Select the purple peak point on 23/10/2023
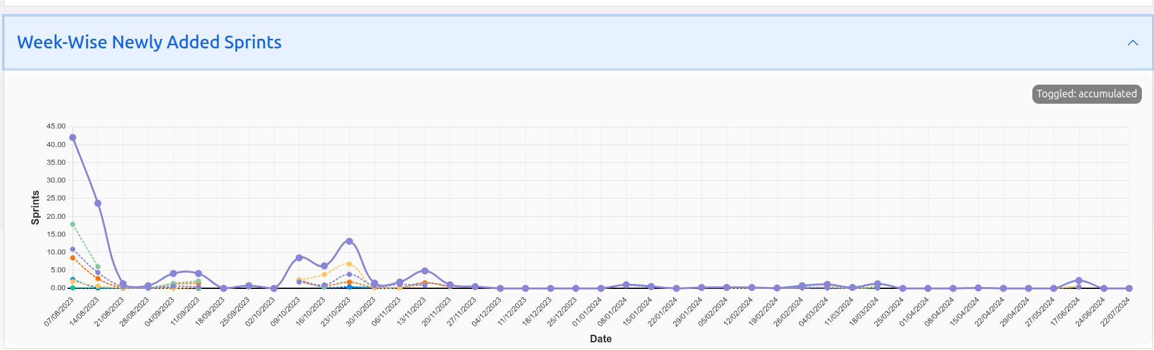The width and height of the screenshot is (1154, 350). pyautogui.click(x=349, y=241)
